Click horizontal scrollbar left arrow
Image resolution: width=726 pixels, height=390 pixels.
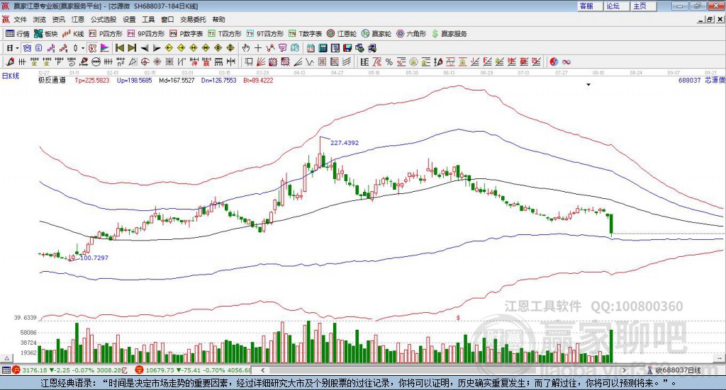coord(262,370)
